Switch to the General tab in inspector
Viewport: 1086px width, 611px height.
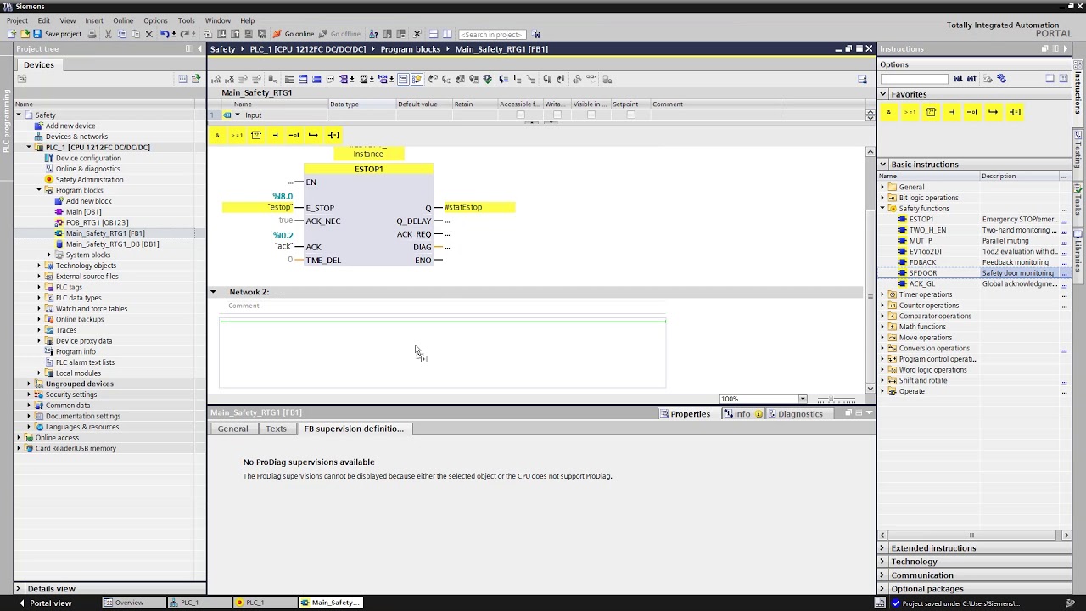[232, 429]
